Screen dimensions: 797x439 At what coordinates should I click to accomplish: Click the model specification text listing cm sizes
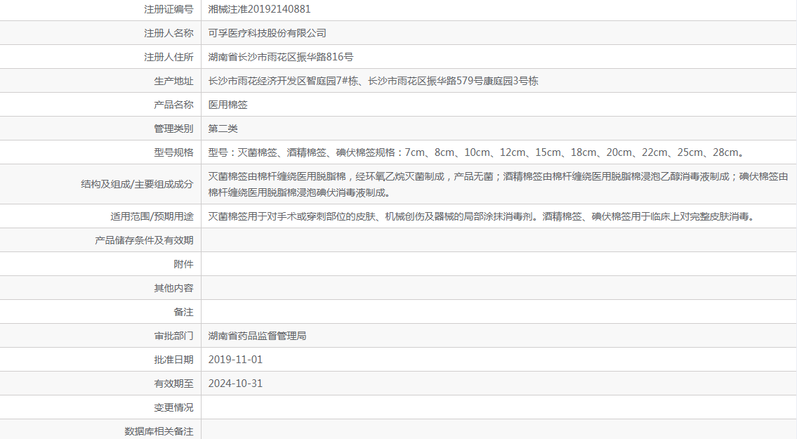pos(476,152)
